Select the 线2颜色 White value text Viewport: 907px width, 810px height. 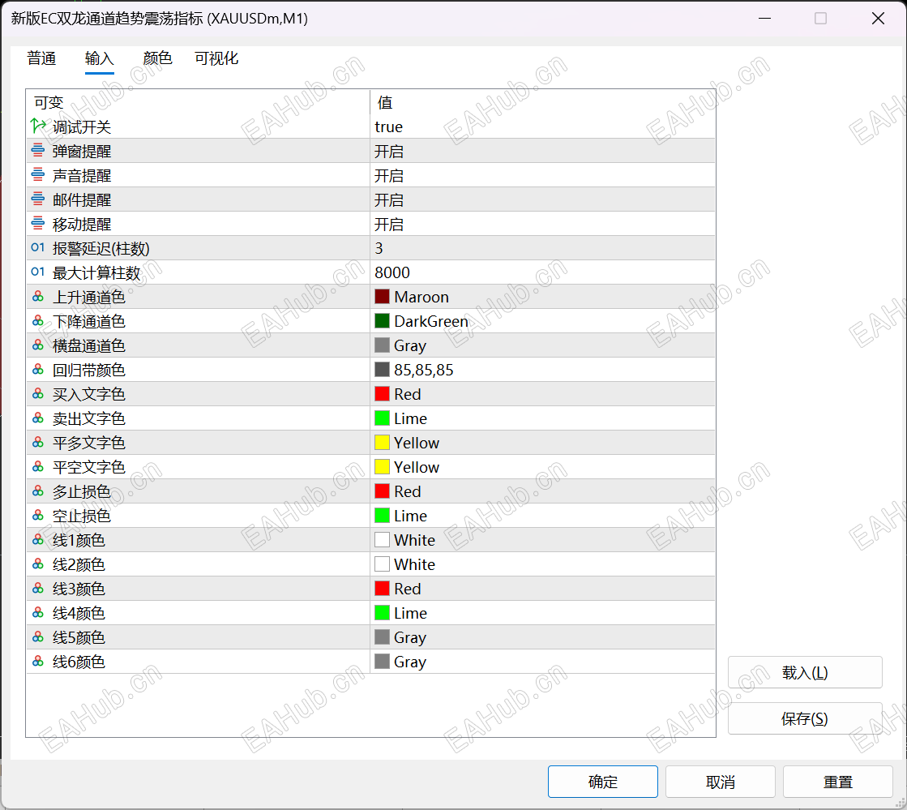(x=415, y=564)
